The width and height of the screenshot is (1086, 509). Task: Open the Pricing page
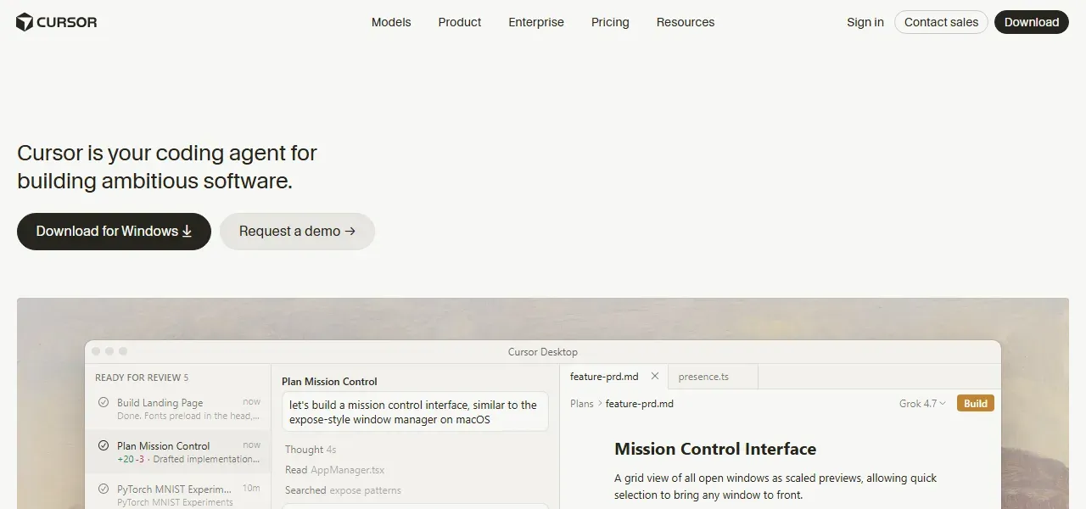pos(610,22)
